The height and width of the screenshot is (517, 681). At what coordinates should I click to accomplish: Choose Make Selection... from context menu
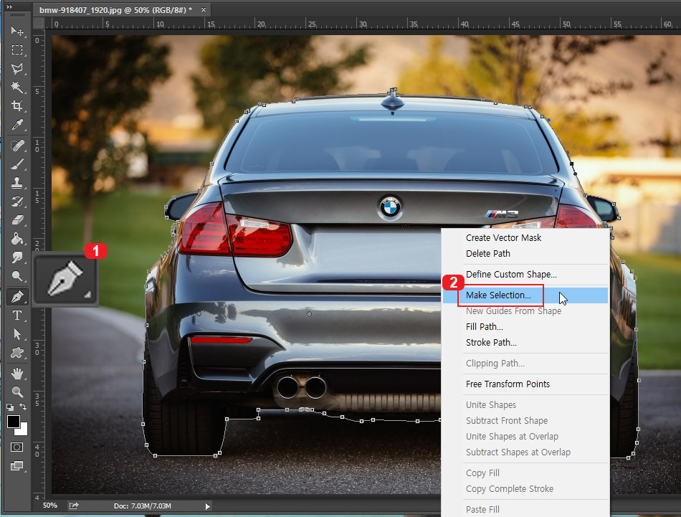point(525,295)
